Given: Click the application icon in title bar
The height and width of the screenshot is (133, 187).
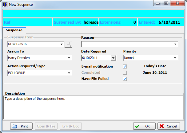Looking at the screenshot, I should click(x=5, y=5).
